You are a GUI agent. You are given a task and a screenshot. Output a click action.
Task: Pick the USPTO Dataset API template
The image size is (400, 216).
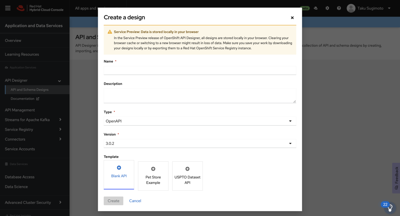[x=187, y=176]
